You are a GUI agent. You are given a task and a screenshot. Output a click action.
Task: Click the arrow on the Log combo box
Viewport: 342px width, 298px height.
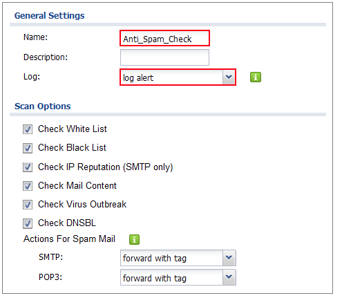pyautogui.click(x=229, y=77)
